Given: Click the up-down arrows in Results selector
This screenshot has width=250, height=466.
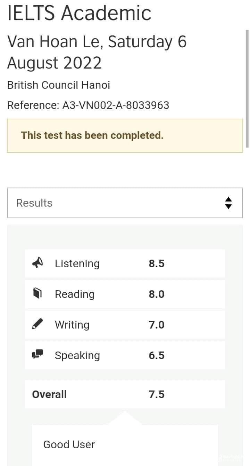Looking at the screenshot, I should pos(228,203).
